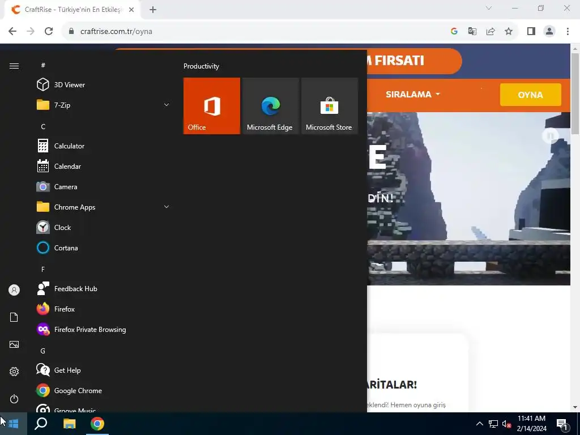The width and height of the screenshot is (580, 435).
Task: Close the CraftRise tab
Action: pos(131,10)
